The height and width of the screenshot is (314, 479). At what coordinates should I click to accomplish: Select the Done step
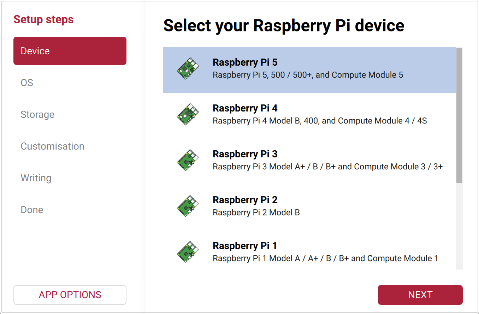70,210
